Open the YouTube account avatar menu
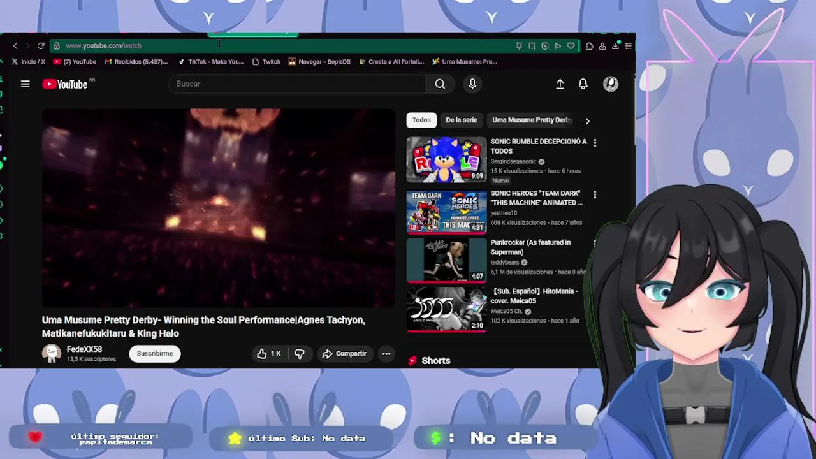This screenshot has height=459, width=816. [611, 84]
